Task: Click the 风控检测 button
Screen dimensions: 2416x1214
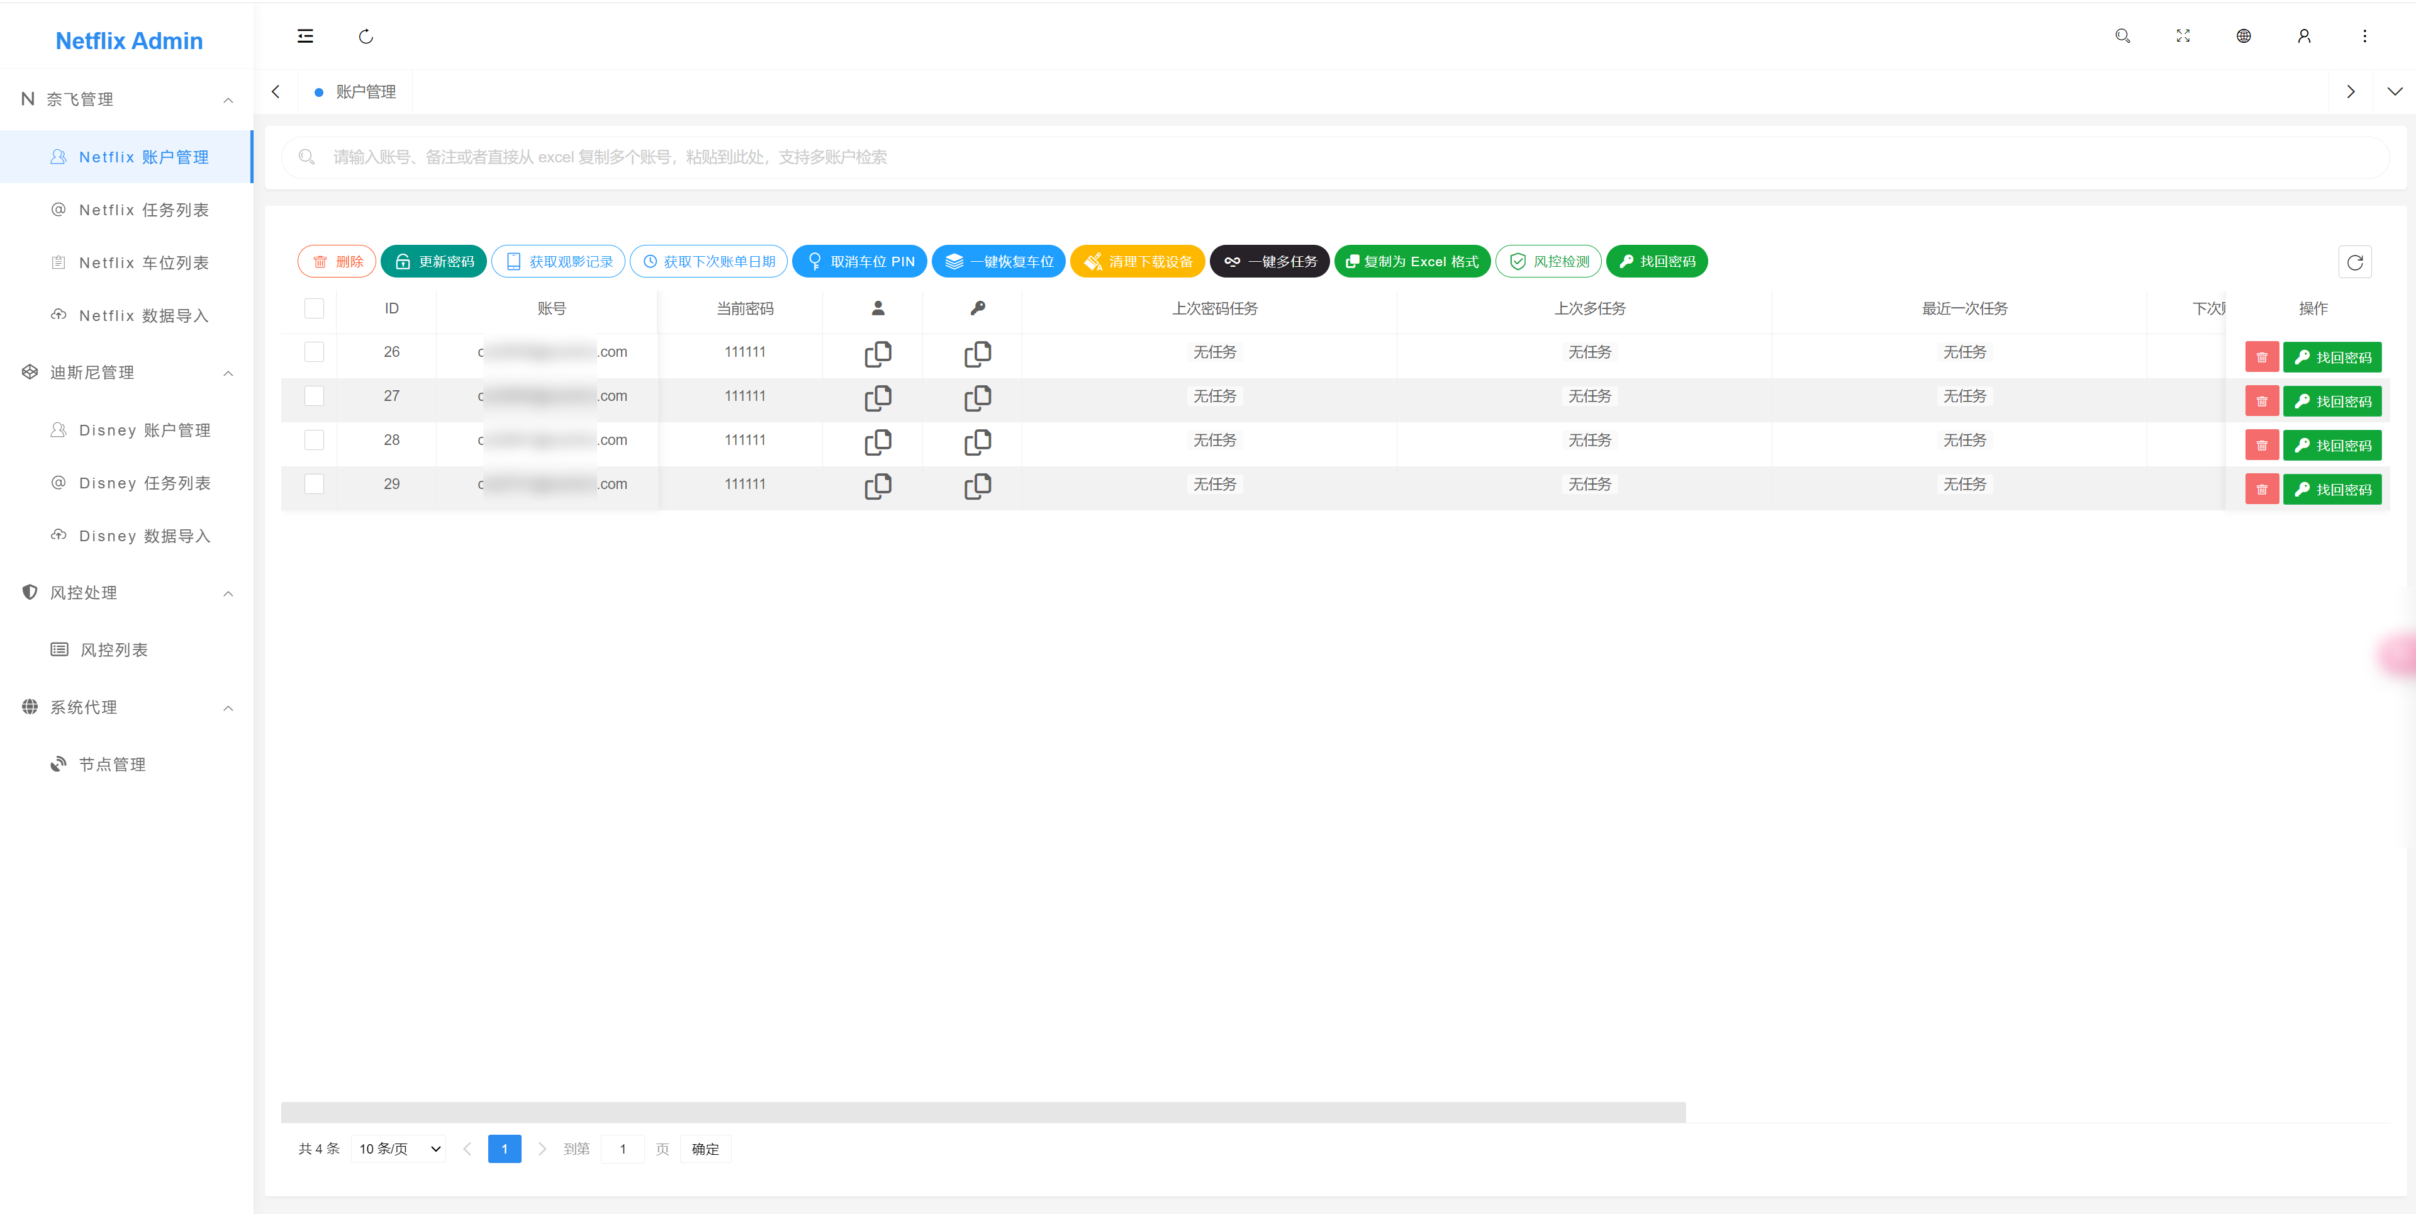Action: (1548, 262)
